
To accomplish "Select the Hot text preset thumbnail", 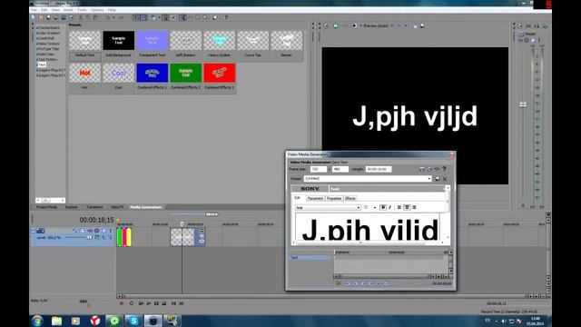I will 84,73.
